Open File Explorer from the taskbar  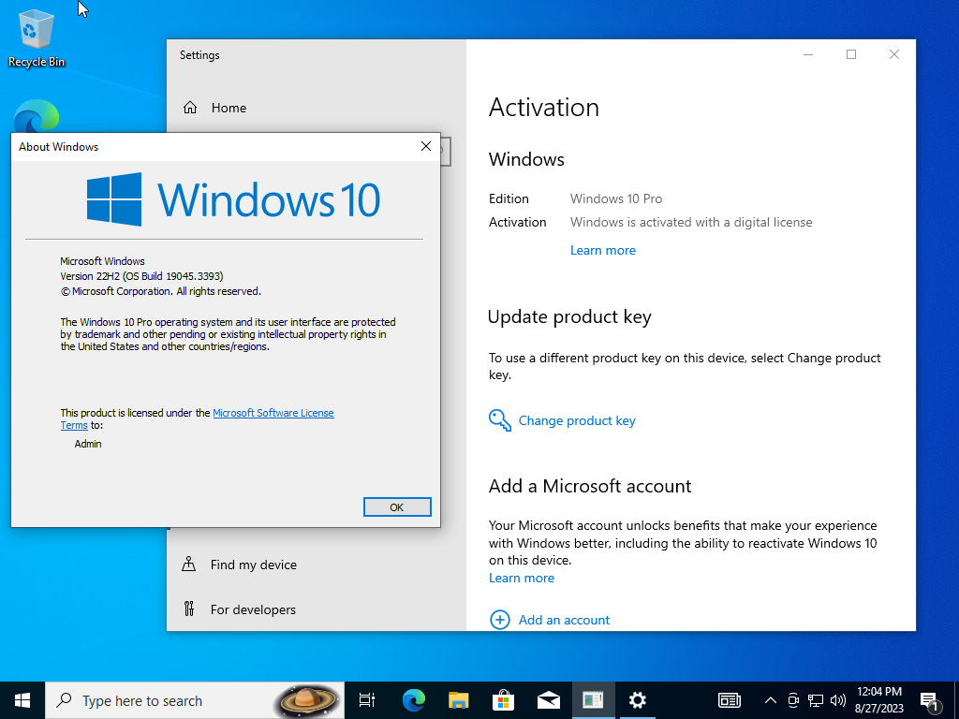(458, 700)
